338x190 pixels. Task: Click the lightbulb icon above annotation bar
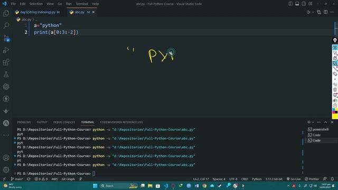pyautogui.click(x=335, y=40)
